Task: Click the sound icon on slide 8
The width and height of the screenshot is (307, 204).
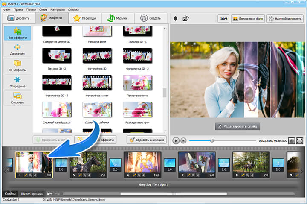Action: point(252,175)
